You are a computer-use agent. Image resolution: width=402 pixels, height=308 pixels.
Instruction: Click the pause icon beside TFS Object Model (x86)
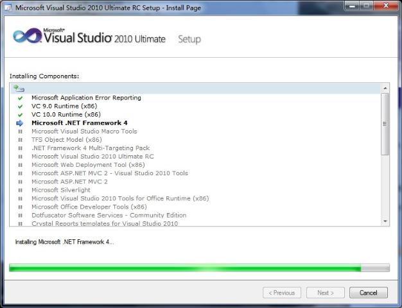pos(21,140)
